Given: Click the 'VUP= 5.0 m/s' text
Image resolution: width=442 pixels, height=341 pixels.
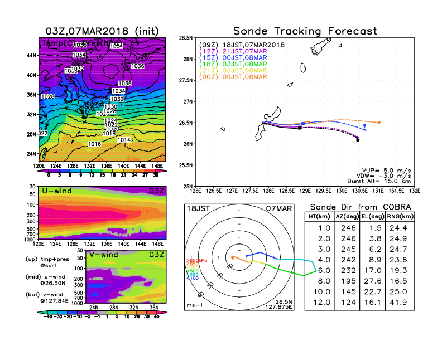Looking at the screenshot, I should [x=386, y=170].
